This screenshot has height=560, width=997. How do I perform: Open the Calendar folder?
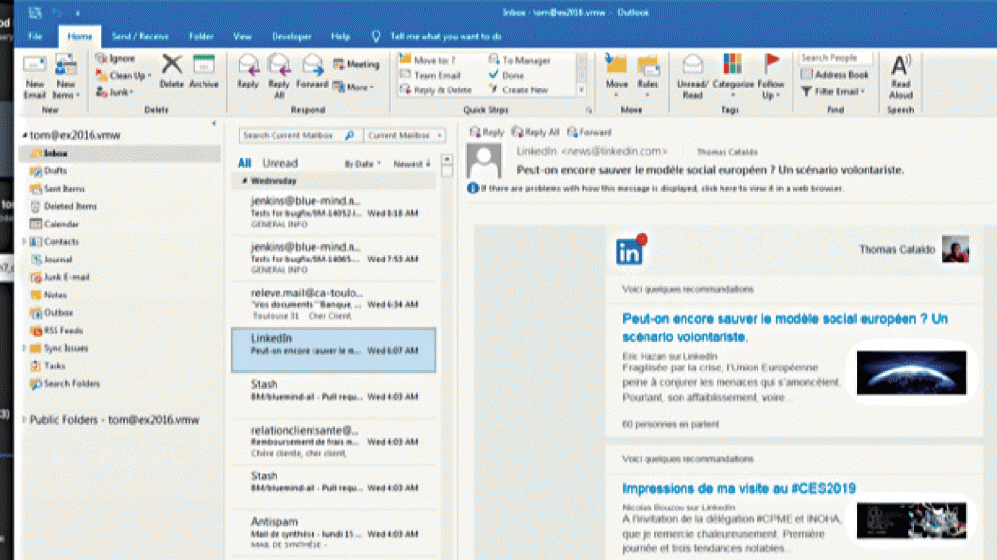click(61, 225)
